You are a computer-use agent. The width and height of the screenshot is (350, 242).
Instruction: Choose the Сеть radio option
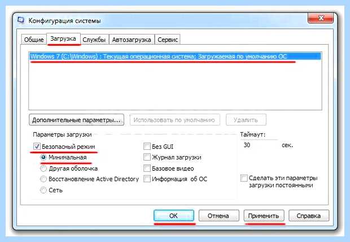point(43,190)
